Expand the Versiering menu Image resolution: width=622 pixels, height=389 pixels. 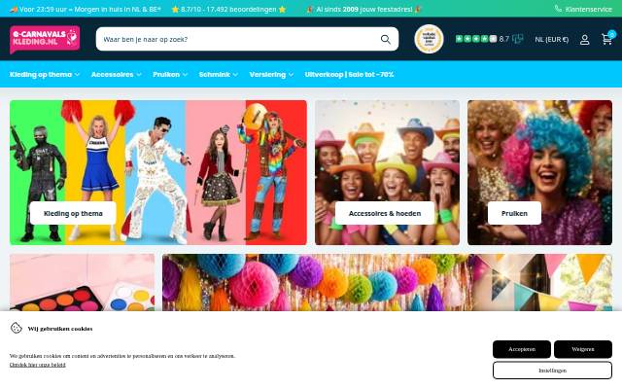271,74
